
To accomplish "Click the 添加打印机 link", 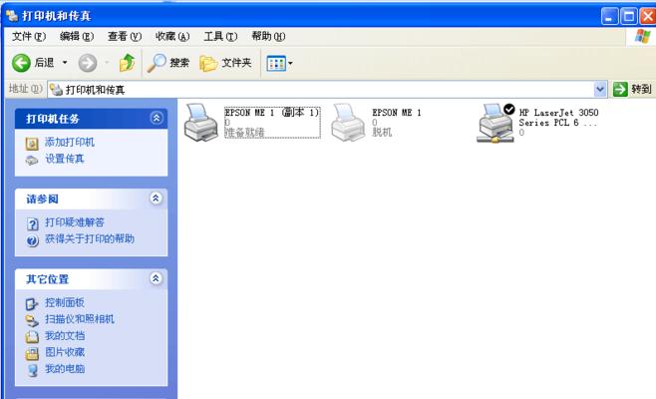I will point(70,143).
